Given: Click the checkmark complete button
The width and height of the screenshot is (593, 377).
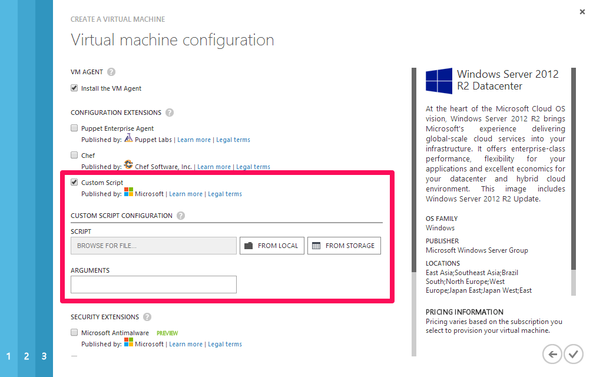Looking at the screenshot, I should [x=573, y=354].
